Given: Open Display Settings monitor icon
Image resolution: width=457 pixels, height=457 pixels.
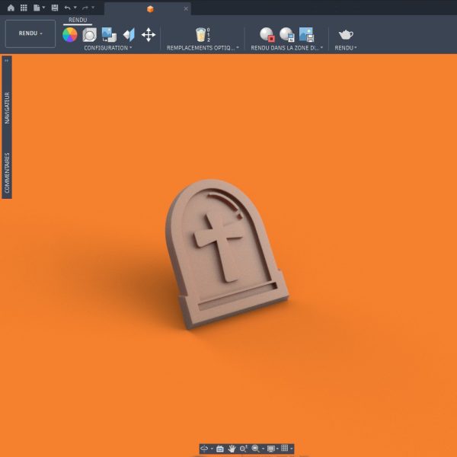Looking at the screenshot, I should [x=271, y=449].
